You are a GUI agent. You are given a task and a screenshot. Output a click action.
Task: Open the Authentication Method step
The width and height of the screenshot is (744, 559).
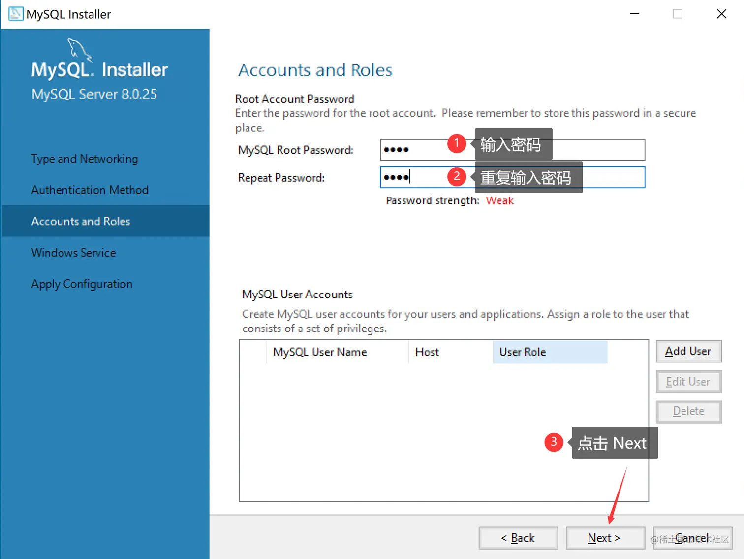point(90,190)
